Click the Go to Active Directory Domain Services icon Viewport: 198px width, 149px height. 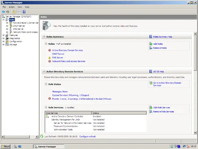coord(151,83)
